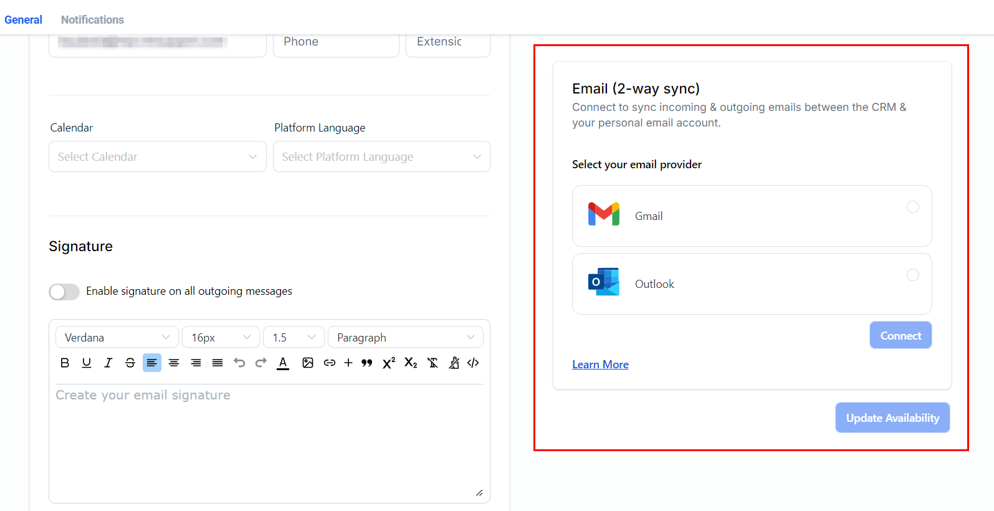This screenshot has height=511, width=994.
Task: Go to the General tab
Action: click(x=23, y=20)
